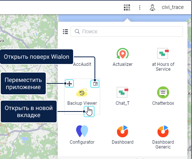The height and width of the screenshot is (159, 192).
Task: Open the civi_trace user menu
Action: coord(172,7)
